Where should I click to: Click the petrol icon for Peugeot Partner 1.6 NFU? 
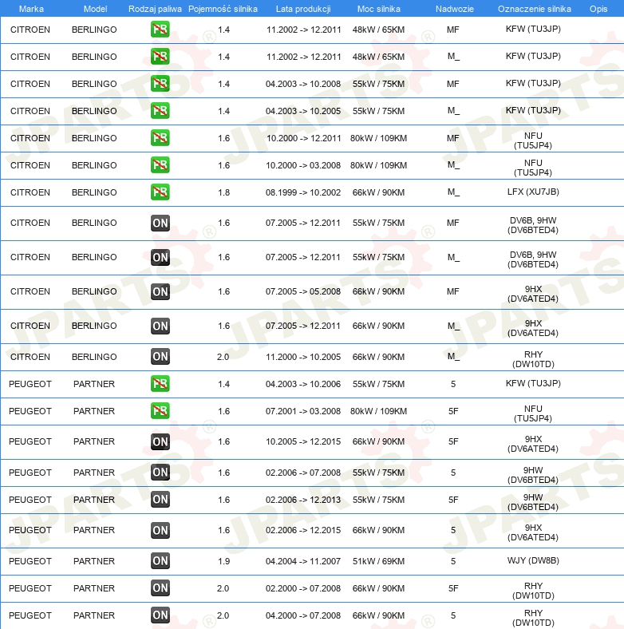[160, 411]
